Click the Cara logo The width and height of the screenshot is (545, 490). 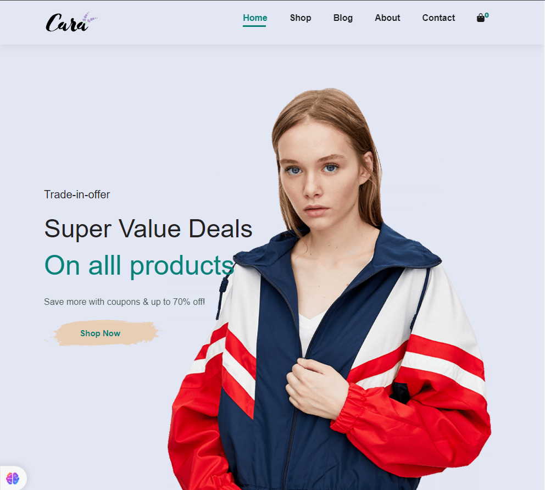(71, 22)
